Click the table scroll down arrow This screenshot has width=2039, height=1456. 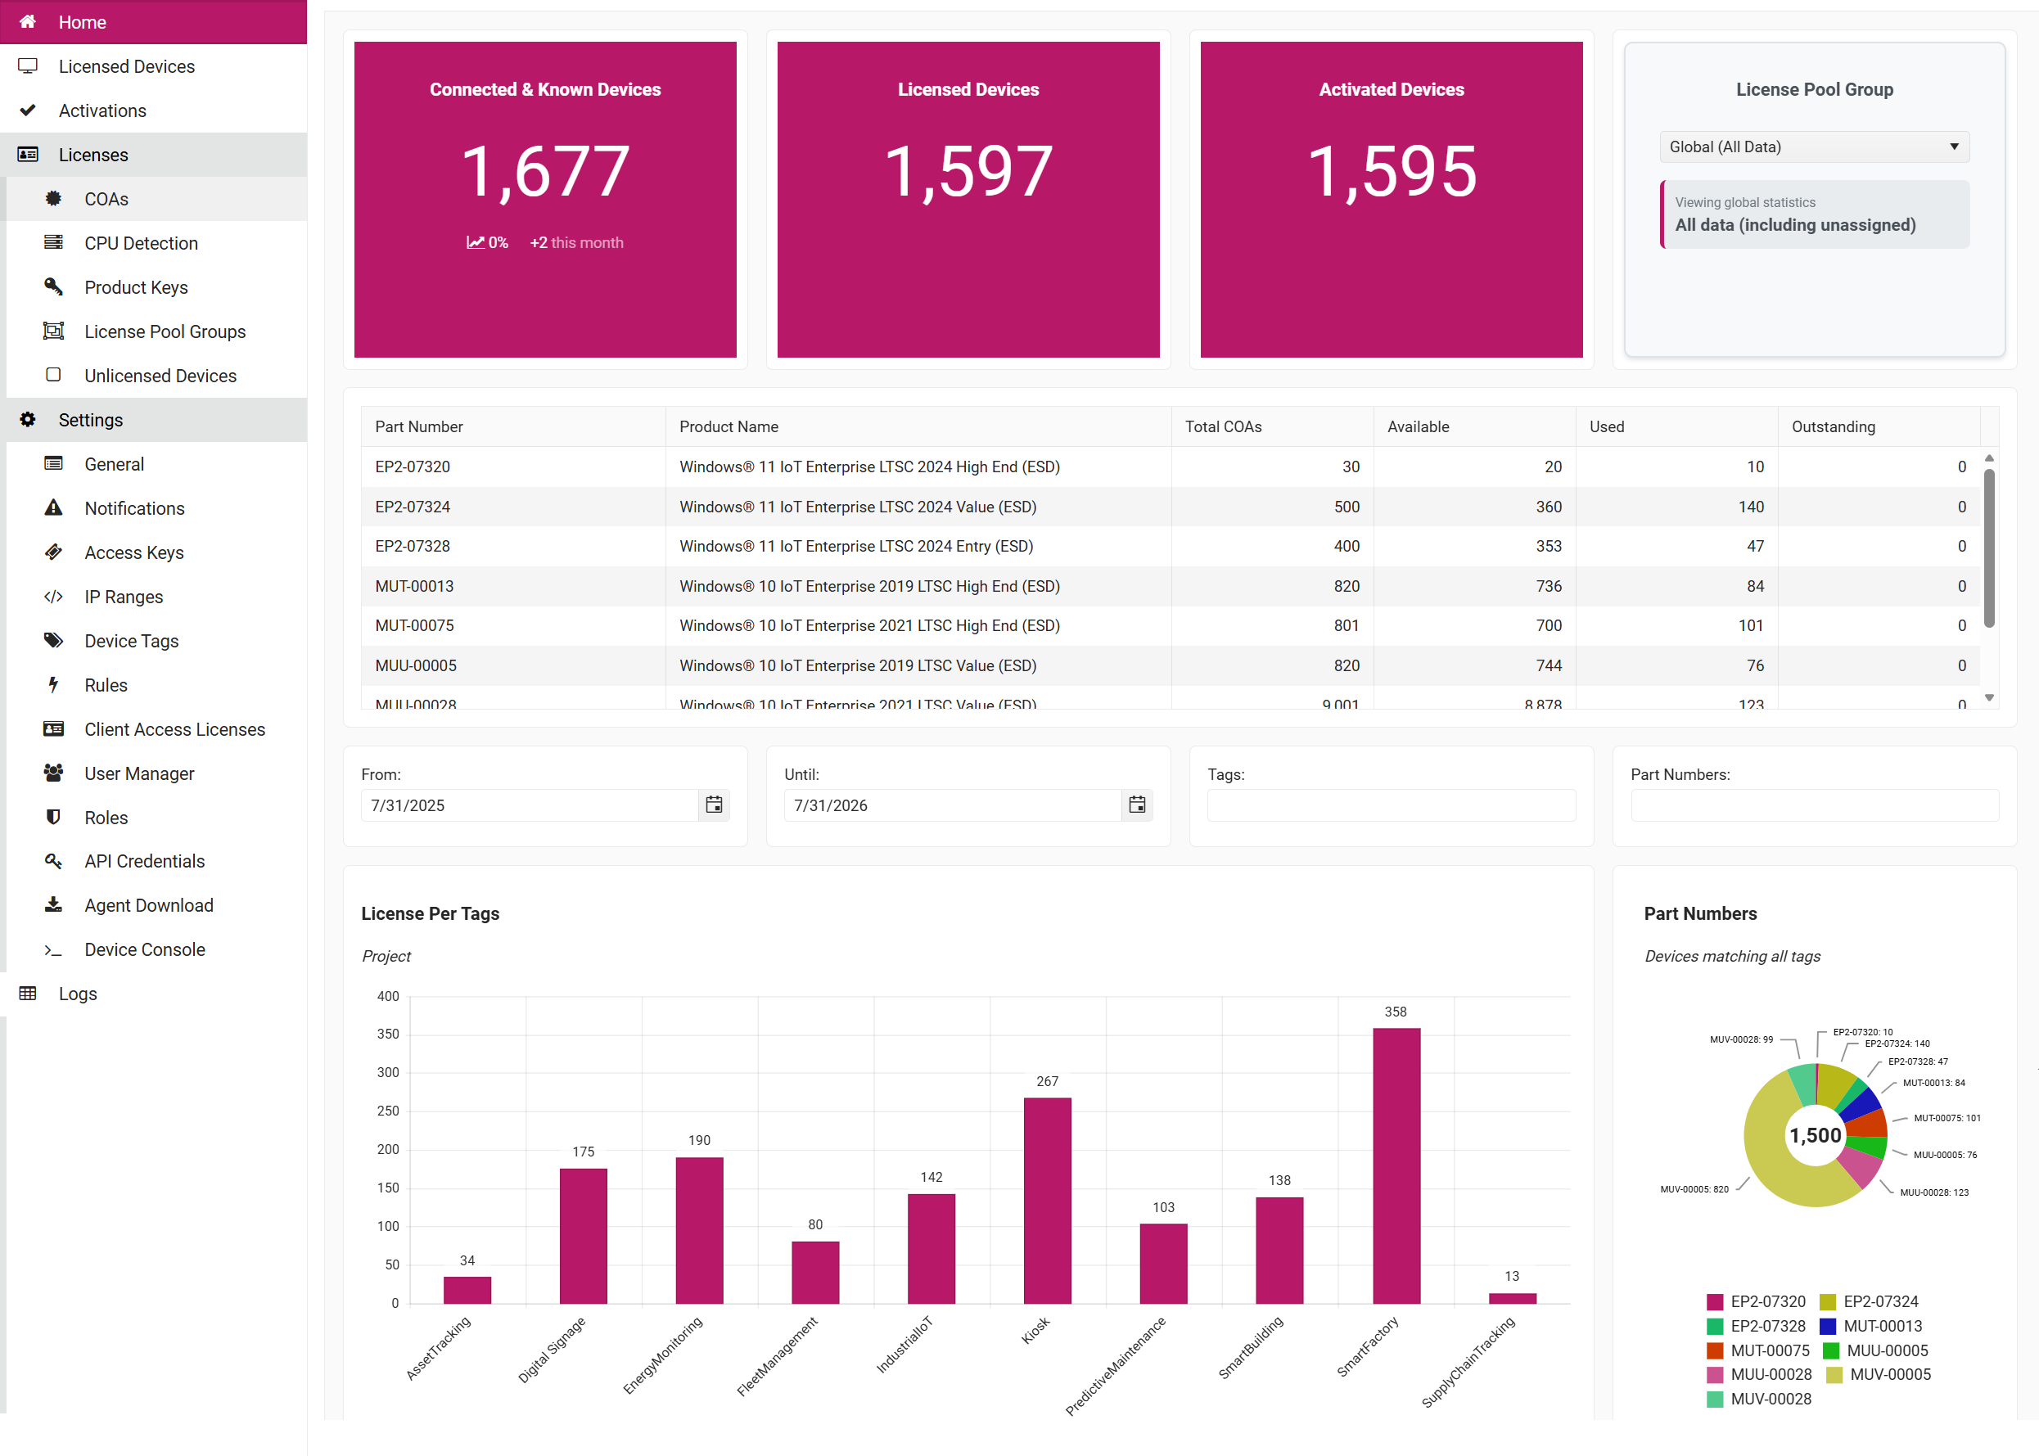[x=1989, y=697]
